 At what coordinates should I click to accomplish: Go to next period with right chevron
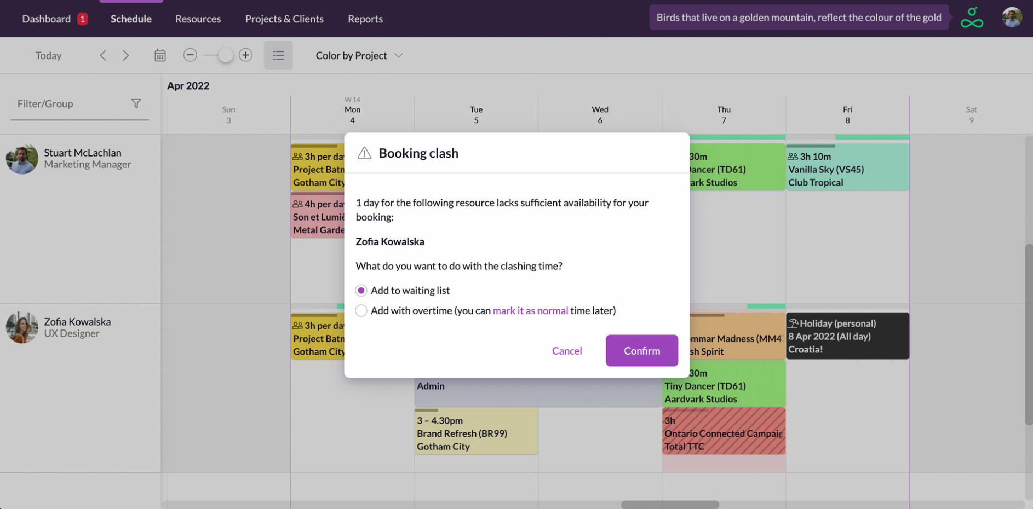(x=126, y=55)
